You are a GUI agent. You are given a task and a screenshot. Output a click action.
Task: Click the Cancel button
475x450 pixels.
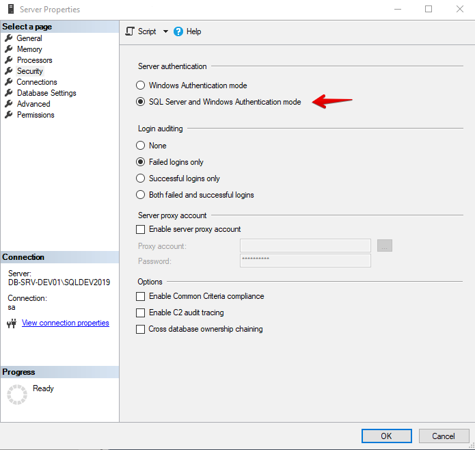pos(443,436)
